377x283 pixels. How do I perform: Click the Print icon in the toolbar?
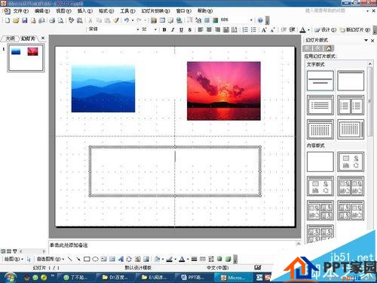pyautogui.click(x=52, y=20)
